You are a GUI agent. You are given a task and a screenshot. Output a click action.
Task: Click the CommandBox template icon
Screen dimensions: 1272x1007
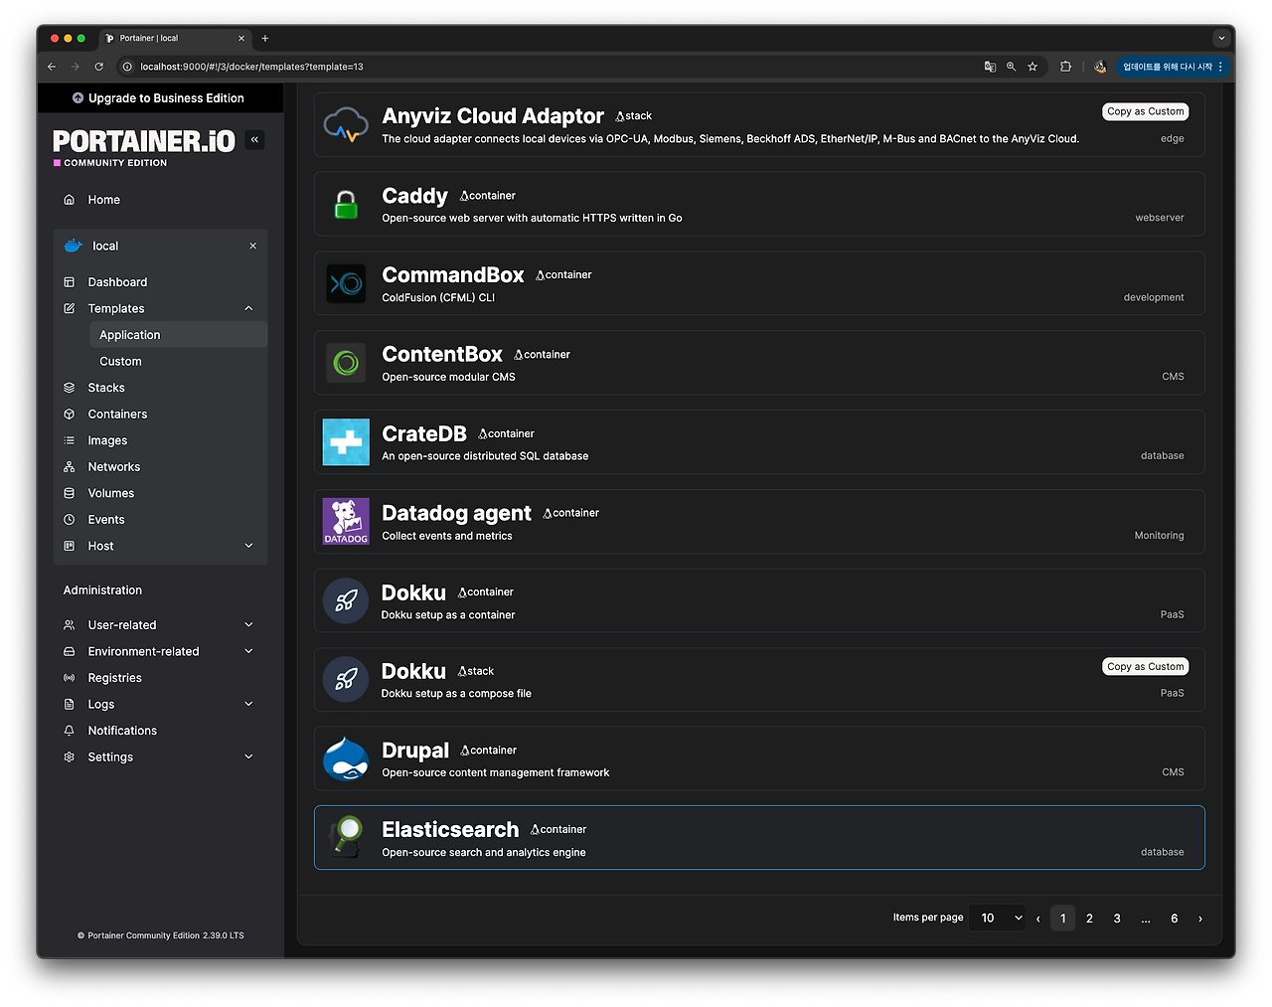point(346,283)
